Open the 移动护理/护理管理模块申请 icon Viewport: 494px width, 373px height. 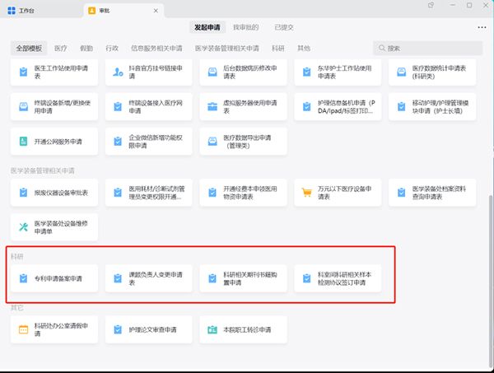[x=402, y=107]
